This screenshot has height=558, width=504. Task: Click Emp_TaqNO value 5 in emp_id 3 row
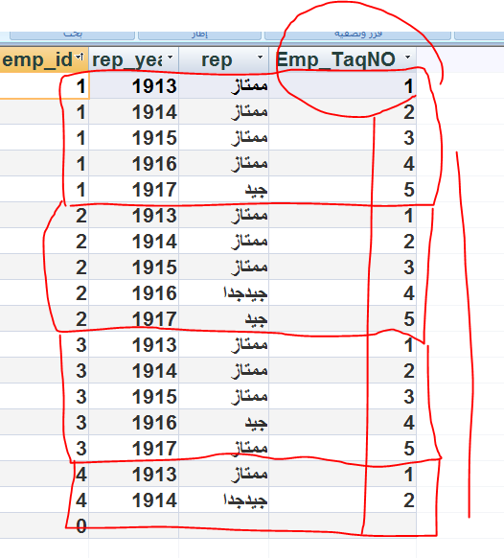click(x=342, y=449)
